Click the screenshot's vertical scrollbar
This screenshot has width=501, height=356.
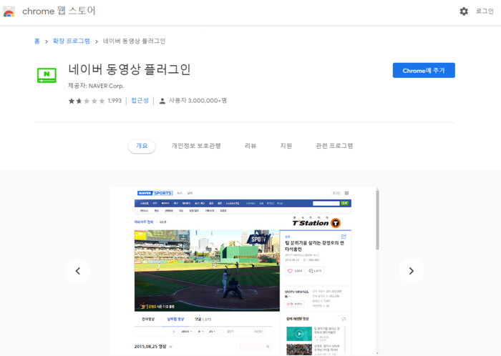click(x=377, y=219)
